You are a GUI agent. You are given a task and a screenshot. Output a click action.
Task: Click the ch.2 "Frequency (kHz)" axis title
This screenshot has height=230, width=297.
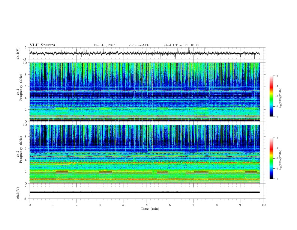pos(21,149)
